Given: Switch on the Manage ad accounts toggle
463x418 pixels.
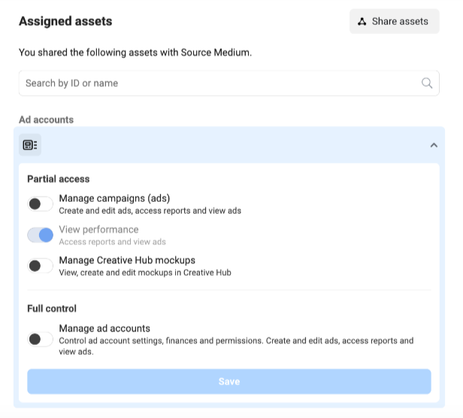Looking at the screenshot, I should tap(41, 340).
